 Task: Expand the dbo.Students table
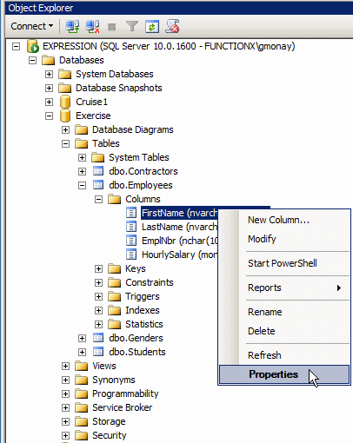coord(82,352)
